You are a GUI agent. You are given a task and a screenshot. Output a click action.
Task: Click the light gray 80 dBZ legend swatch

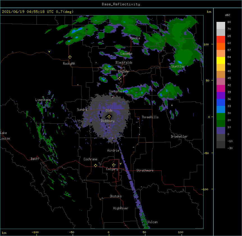pos(221,26)
